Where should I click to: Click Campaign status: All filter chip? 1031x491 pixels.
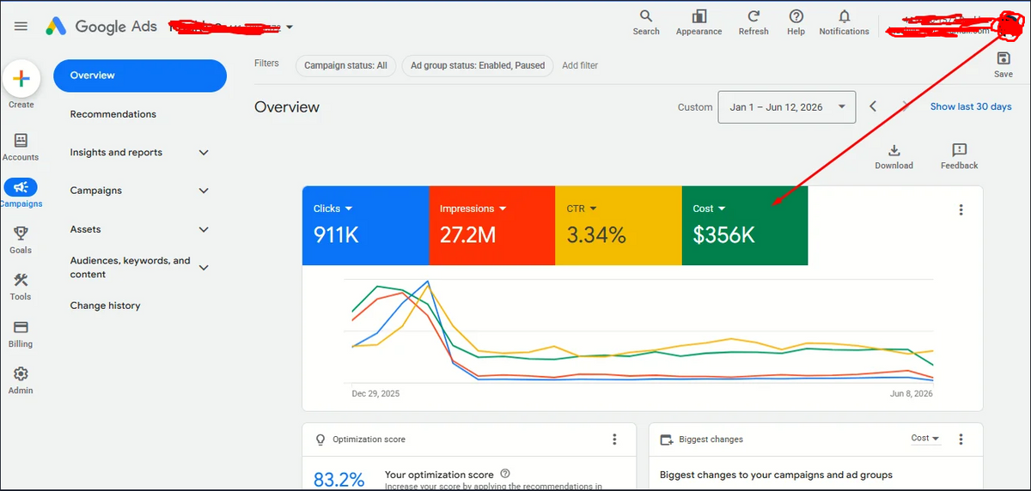coord(345,65)
